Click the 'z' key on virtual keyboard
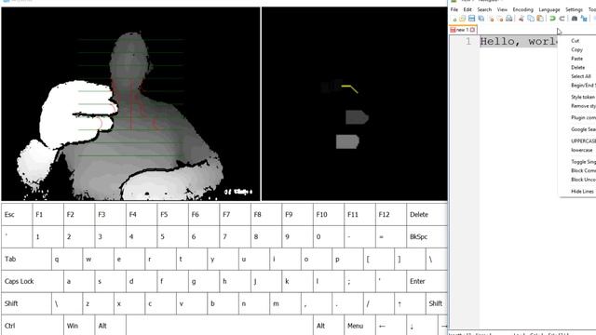The width and height of the screenshot is (596, 335). (x=98, y=303)
